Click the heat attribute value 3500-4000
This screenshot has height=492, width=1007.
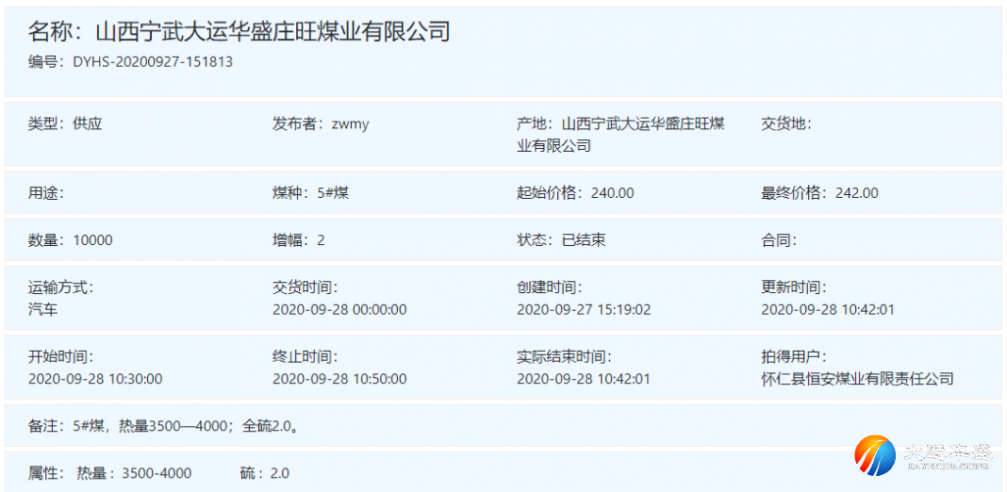[157, 473]
